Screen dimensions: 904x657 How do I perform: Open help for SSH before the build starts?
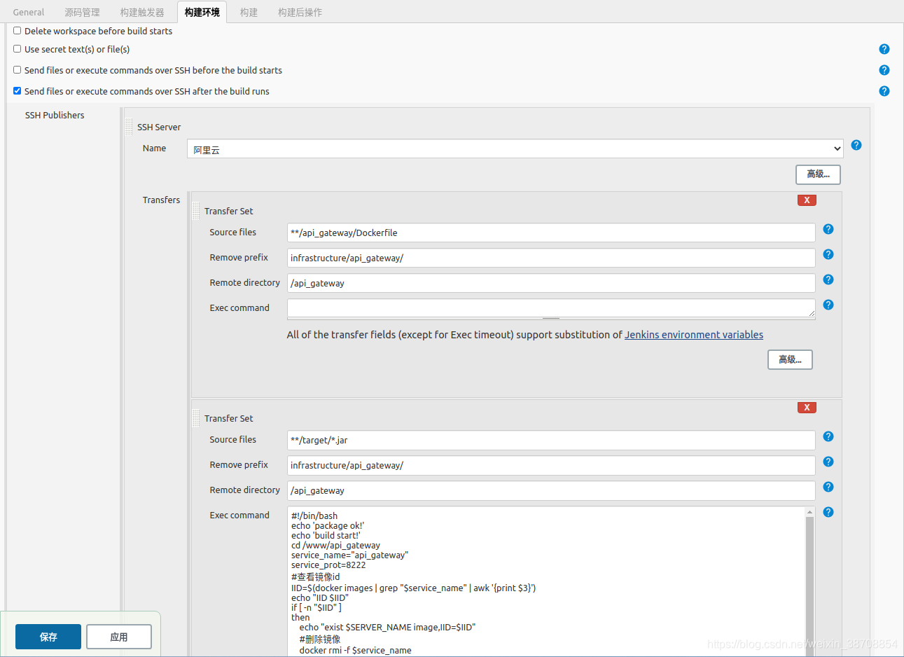point(884,70)
